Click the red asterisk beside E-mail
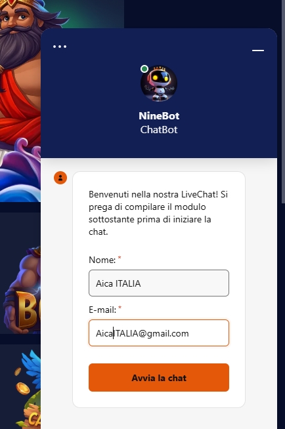Screen dimensions: 285x429 120,308
